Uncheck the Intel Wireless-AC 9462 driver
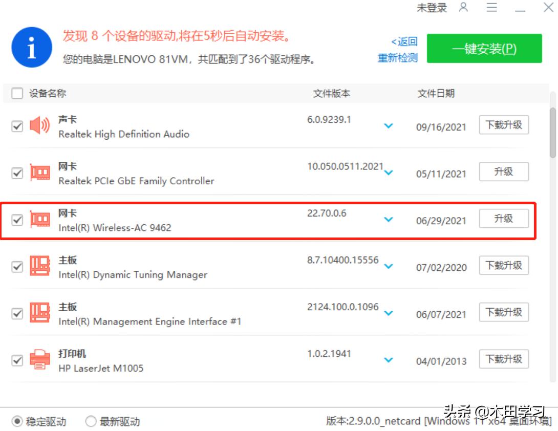This screenshot has height=431, width=558. 17,220
